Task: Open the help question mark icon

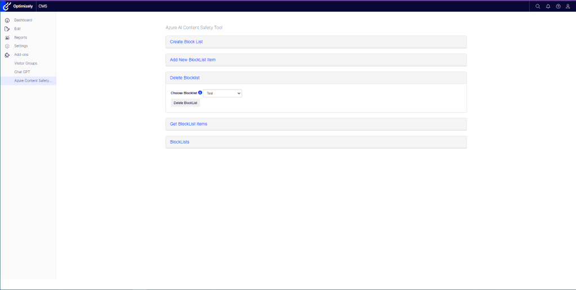Action: click(559, 6)
